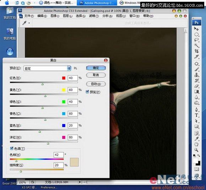Open the 预设(E) preset dropdown
Image resolution: width=206 pixels, height=190 pixels.
(x=47, y=68)
